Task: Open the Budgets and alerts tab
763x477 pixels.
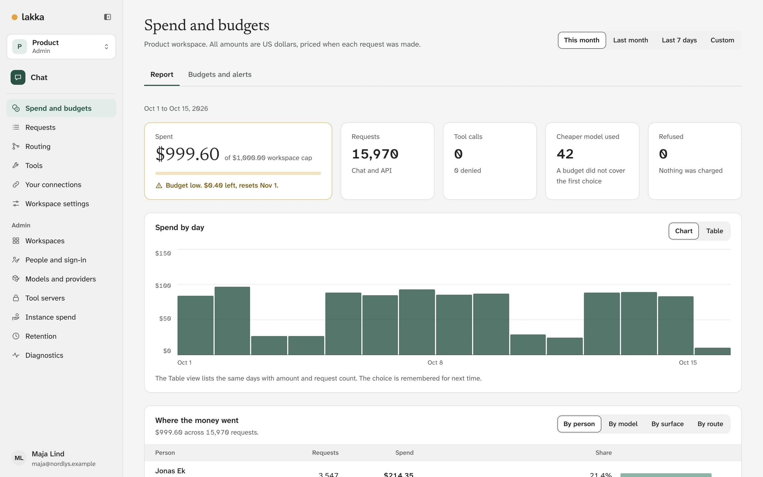Action: point(220,74)
